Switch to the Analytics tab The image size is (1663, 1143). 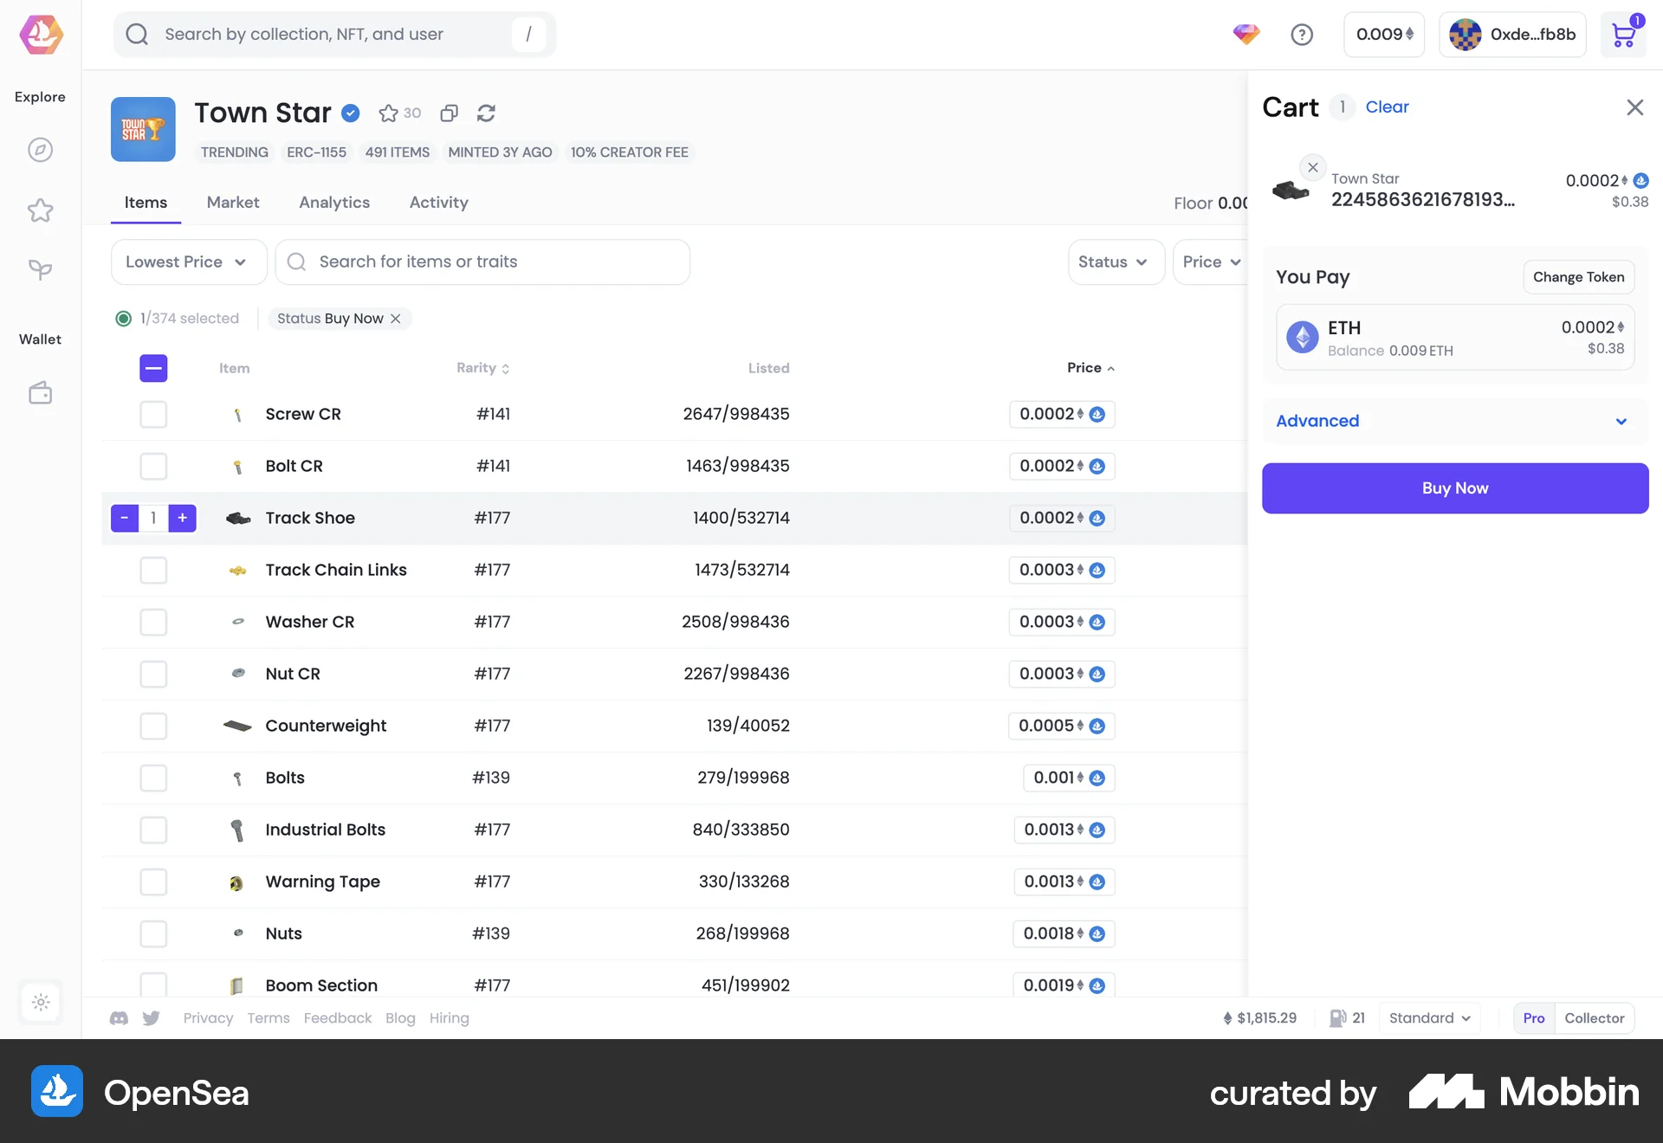tap(333, 203)
